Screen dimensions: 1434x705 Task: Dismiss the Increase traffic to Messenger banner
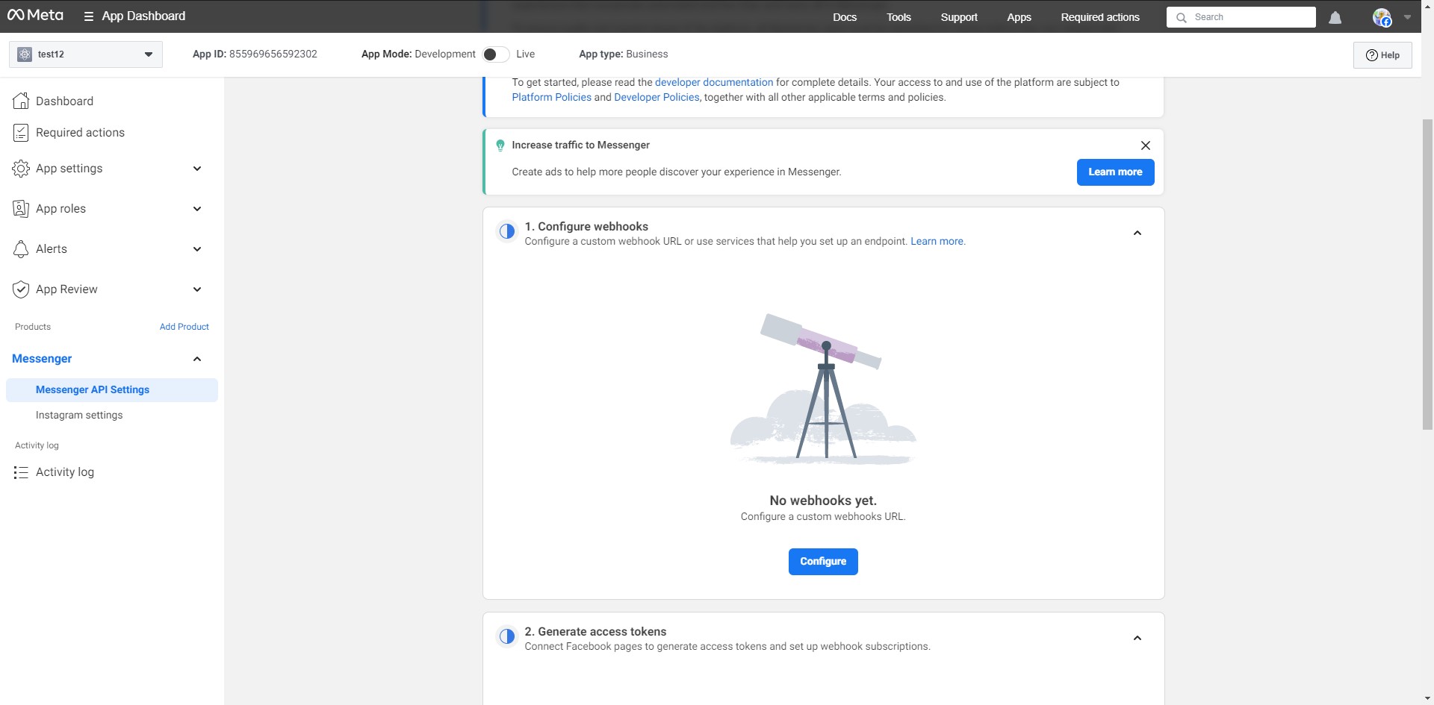(x=1145, y=145)
